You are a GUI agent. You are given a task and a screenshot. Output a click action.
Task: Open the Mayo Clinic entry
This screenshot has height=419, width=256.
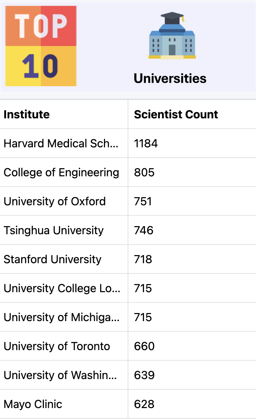[33, 404]
